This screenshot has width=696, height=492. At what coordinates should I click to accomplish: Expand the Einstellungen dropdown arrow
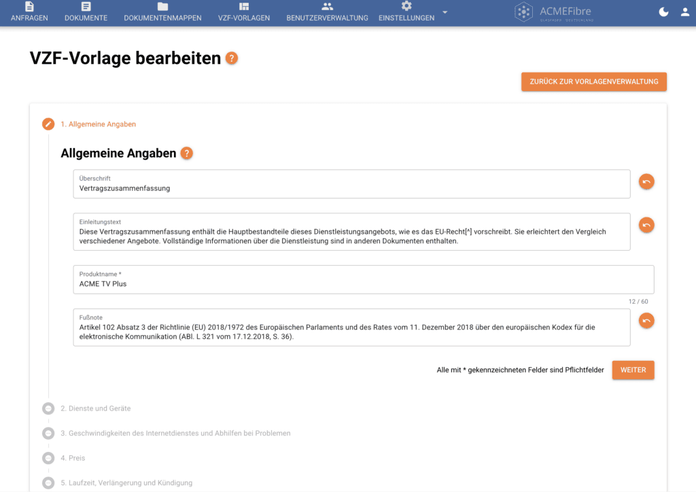click(x=445, y=12)
